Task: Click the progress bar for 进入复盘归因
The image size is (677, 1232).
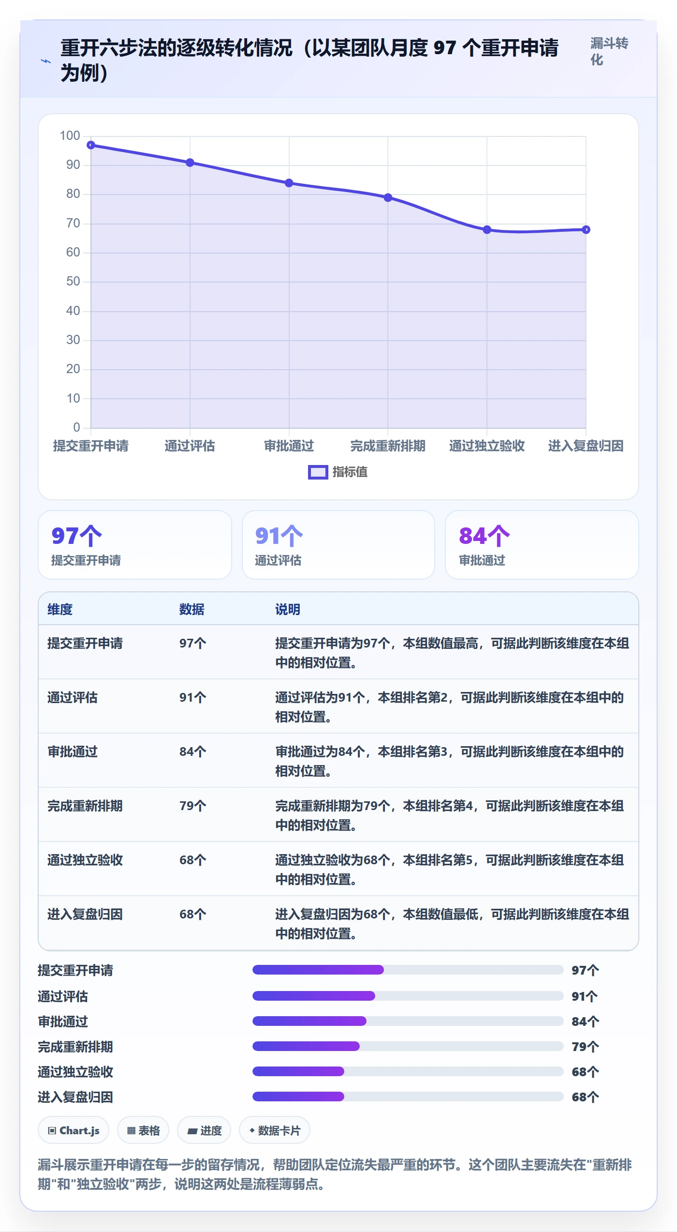Action: point(408,1097)
